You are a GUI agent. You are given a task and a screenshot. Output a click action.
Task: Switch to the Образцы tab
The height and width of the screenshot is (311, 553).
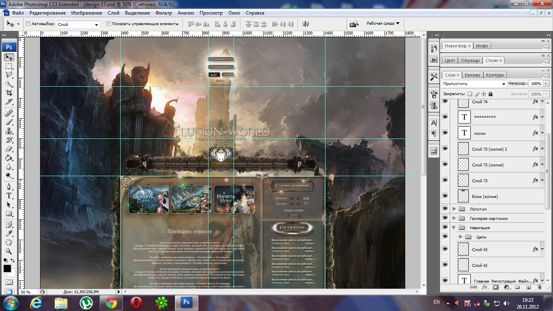tap(470, 60)
